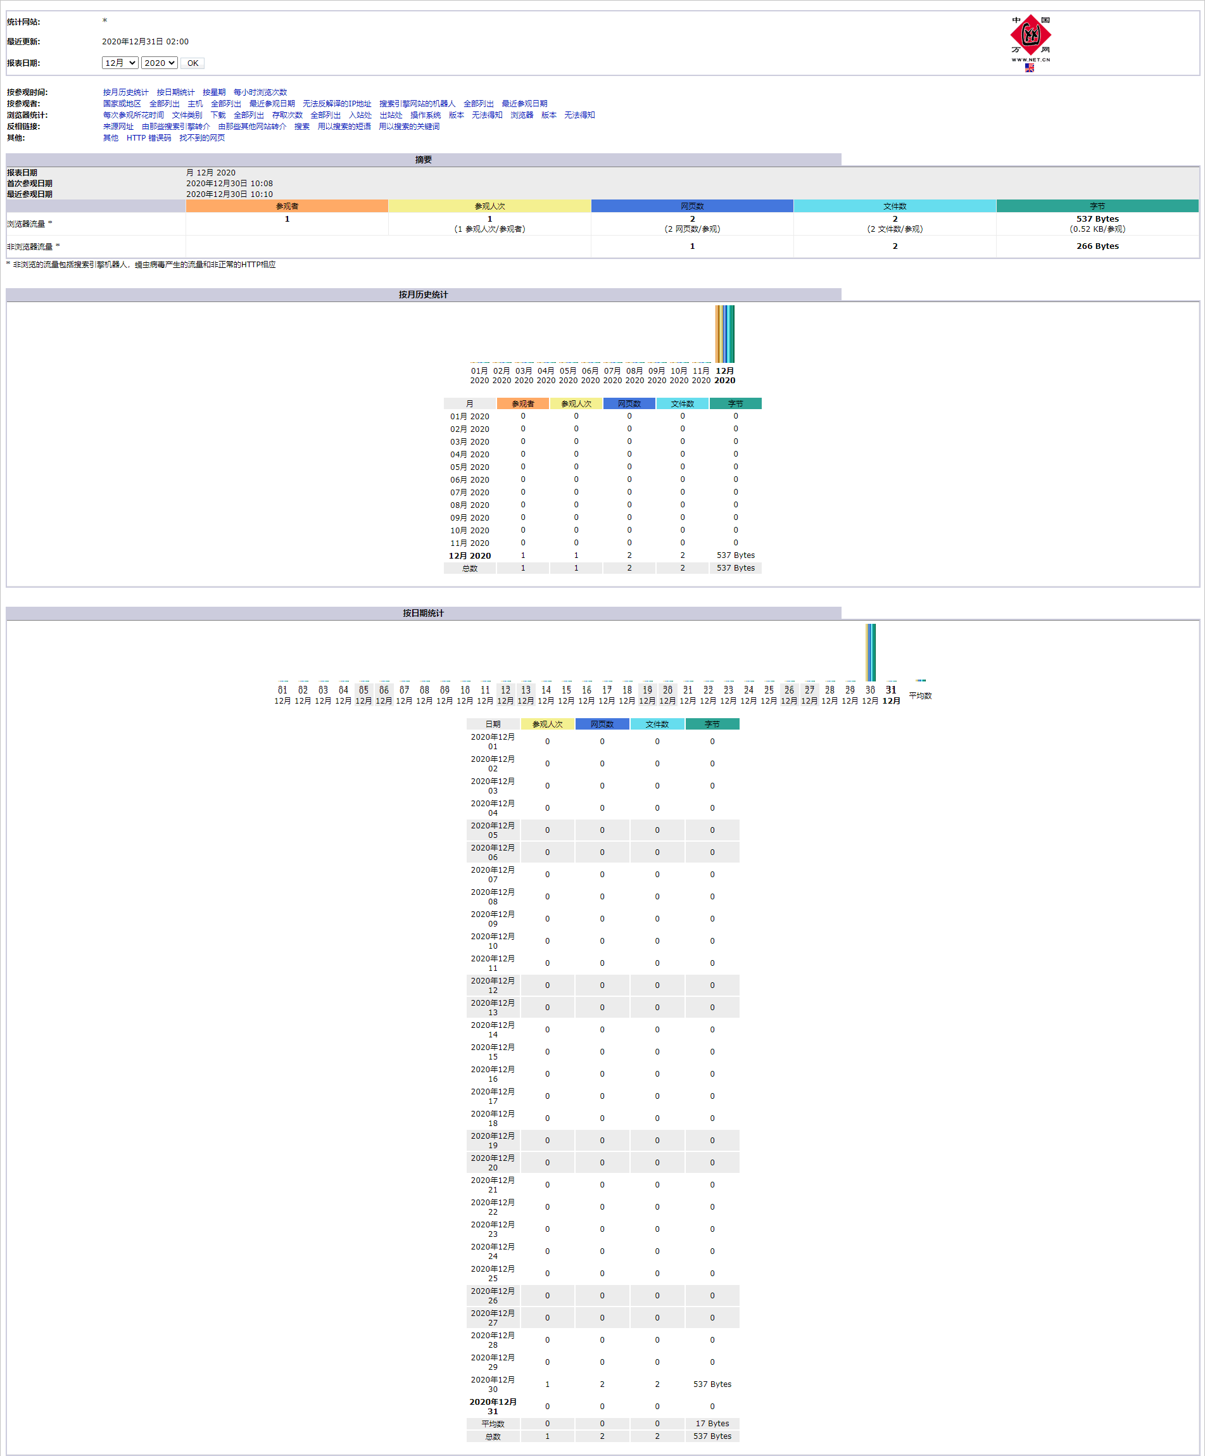
Task: Click the 浏览器流量 row label
Action: 29,224
